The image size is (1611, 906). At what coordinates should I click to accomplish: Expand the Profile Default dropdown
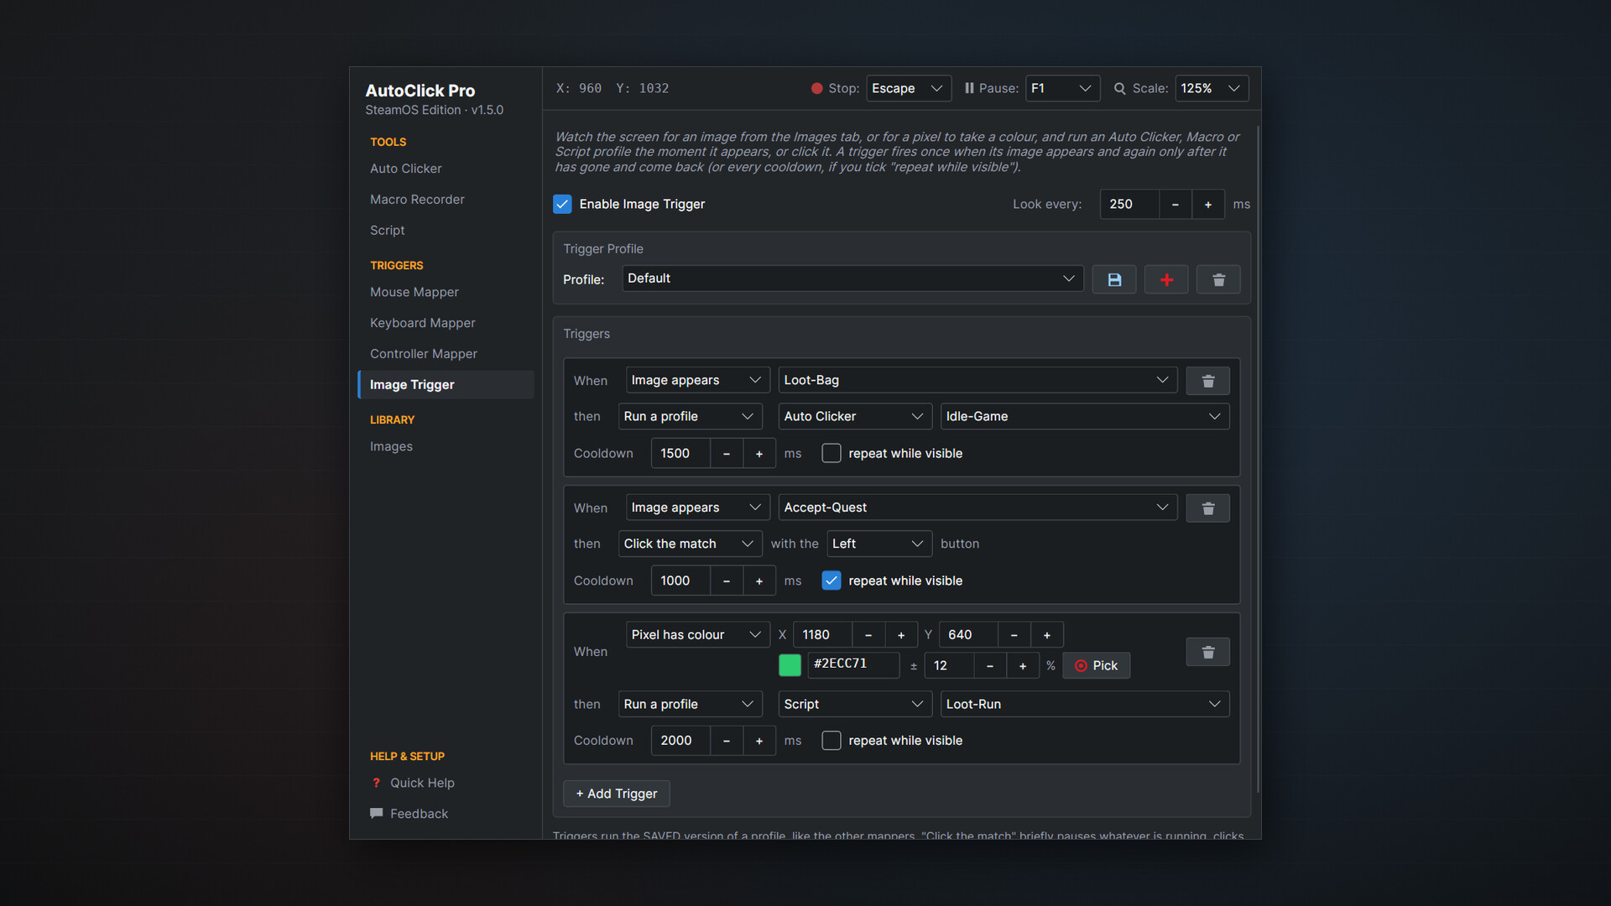[x=852, y=279]
